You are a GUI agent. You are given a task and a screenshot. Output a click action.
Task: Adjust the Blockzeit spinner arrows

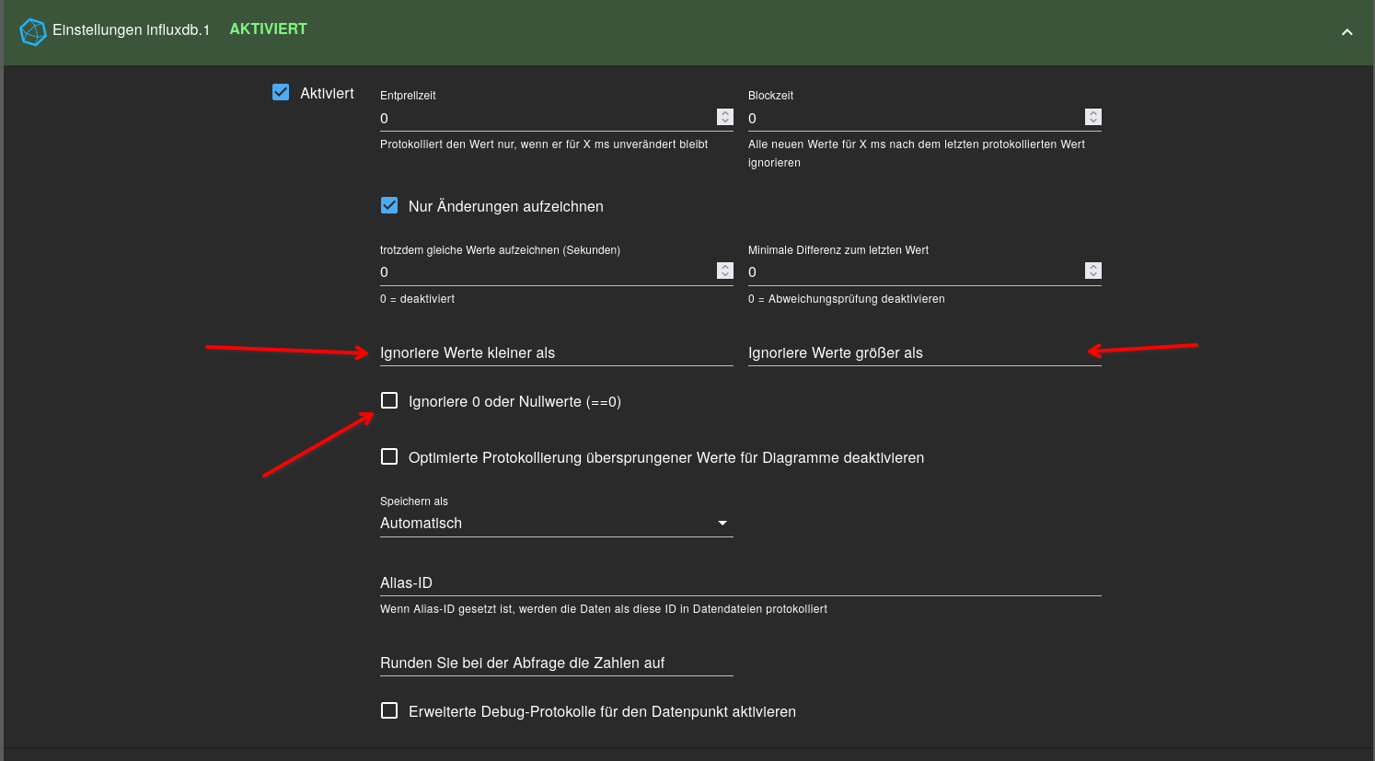pyautogui.click(x=1093, y=117)
